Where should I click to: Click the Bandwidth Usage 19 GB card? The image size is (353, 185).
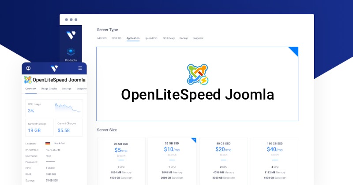[x=39, y=128]
